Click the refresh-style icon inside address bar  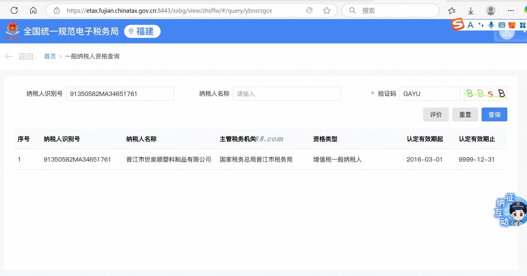pyautogui.click(x=309, y=11)
